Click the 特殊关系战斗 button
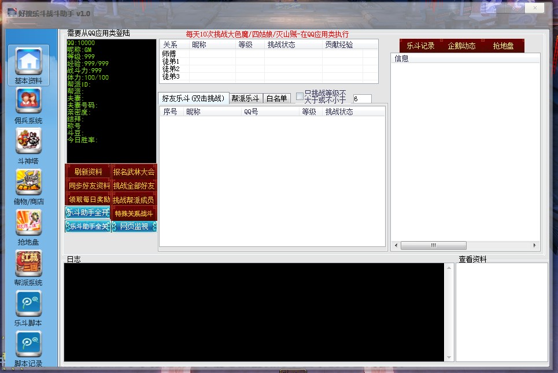This screenshot has height=373, width=558. pos(134,213)
